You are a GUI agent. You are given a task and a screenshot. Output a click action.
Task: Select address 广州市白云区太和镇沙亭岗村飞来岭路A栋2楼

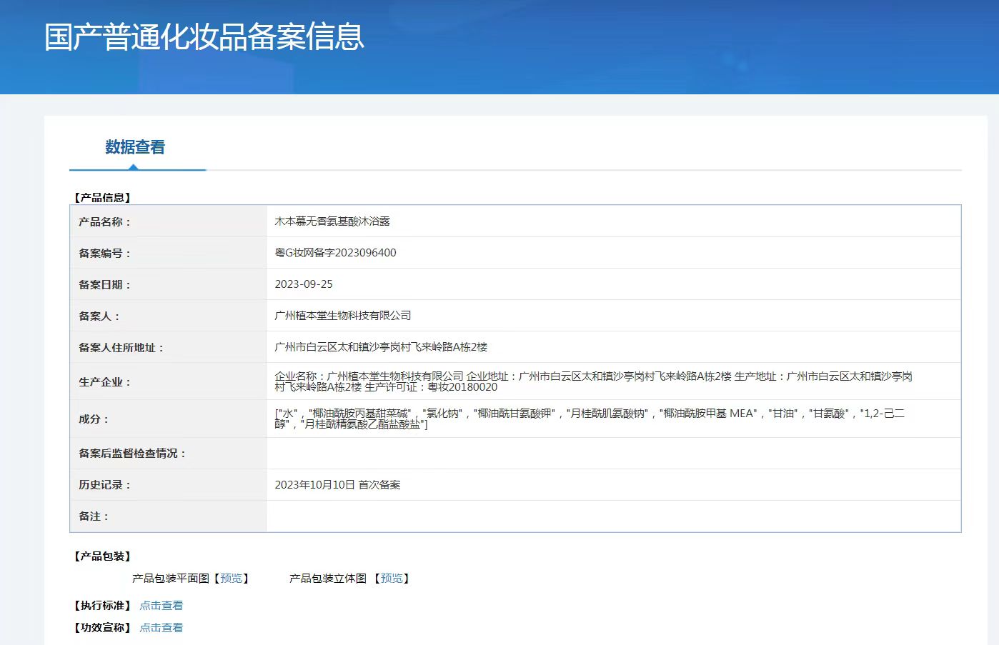pos(381,347)
